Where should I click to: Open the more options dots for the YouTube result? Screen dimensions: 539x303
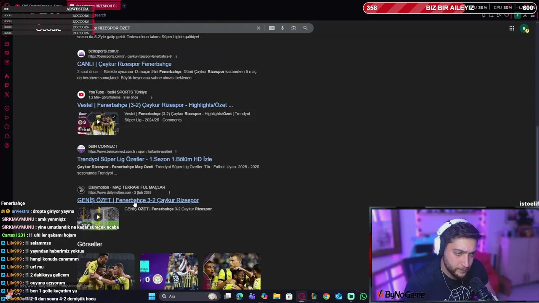click(x=152, y=97)
